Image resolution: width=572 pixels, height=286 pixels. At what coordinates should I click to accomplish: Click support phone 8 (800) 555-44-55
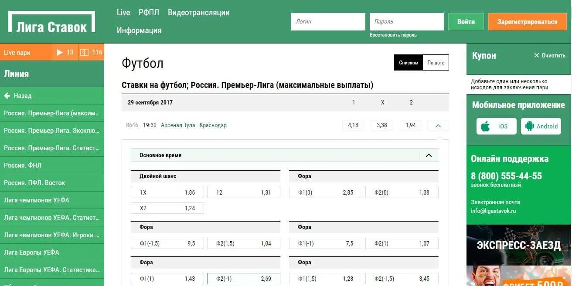tap(506, 176)
